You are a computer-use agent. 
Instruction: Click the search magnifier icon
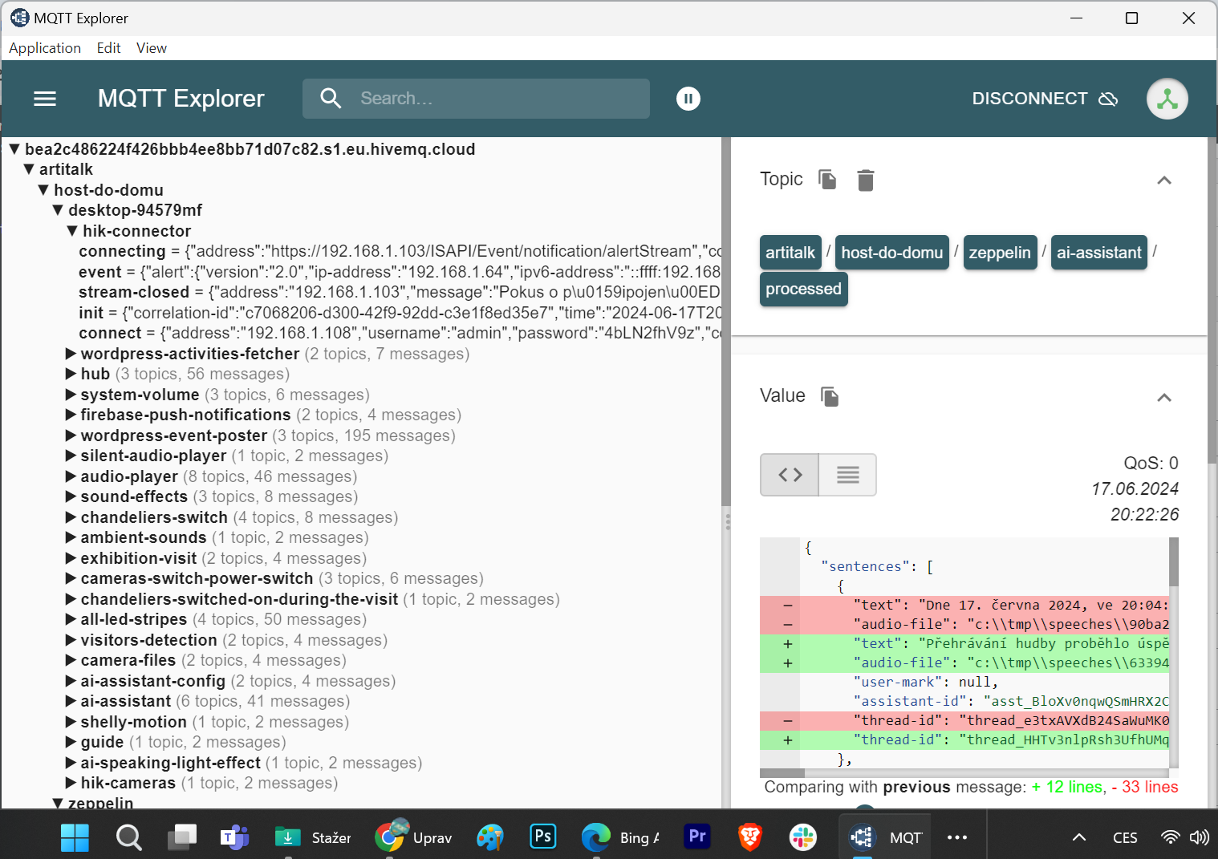[331, 99]
